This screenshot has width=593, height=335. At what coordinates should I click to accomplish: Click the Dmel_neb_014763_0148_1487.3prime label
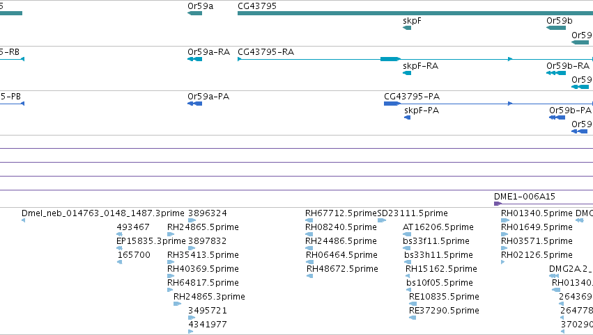click(x=103, y=213)
